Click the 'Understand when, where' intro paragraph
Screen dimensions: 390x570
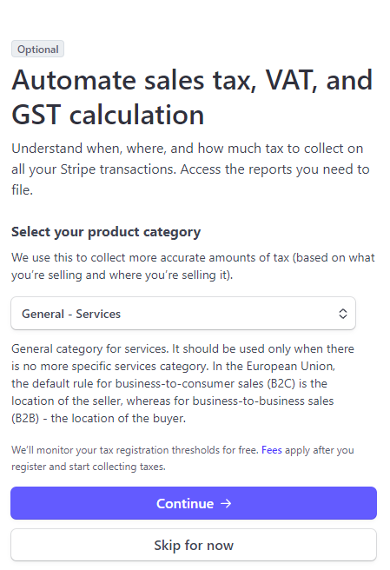coord(190,169)
